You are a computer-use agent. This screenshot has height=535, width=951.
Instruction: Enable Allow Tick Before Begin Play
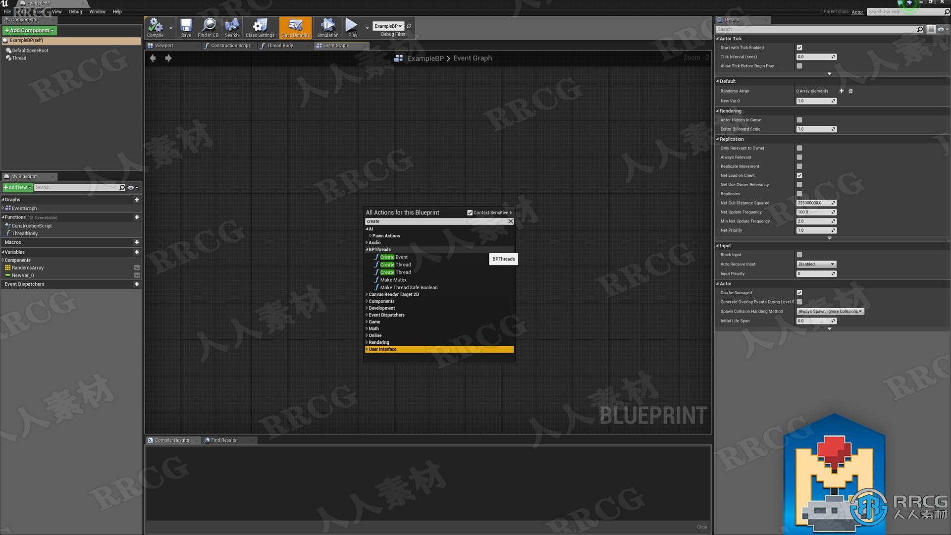tap(799, 66)
